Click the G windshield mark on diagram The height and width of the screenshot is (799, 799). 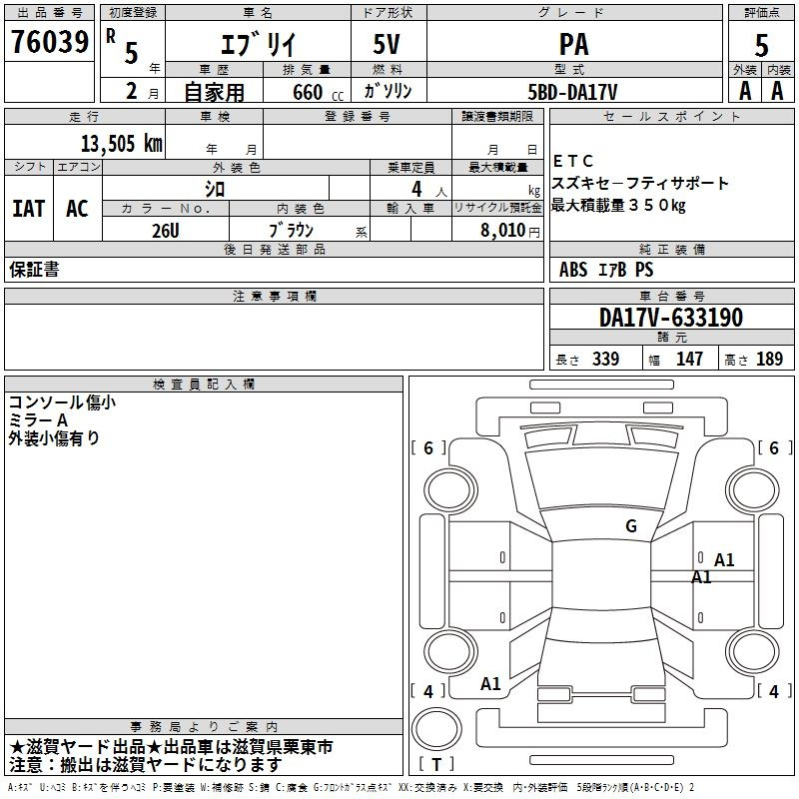point(631,525)
